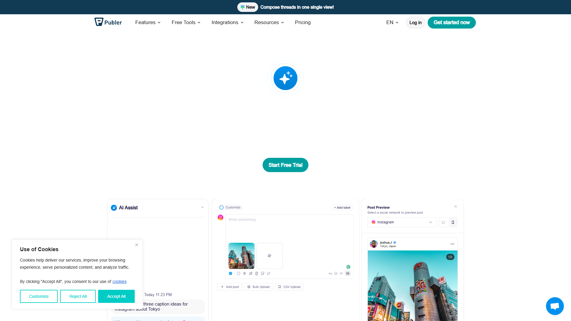
Task: Select the Tokyo photo thumbnail in composer
Action: click(241, 256)
